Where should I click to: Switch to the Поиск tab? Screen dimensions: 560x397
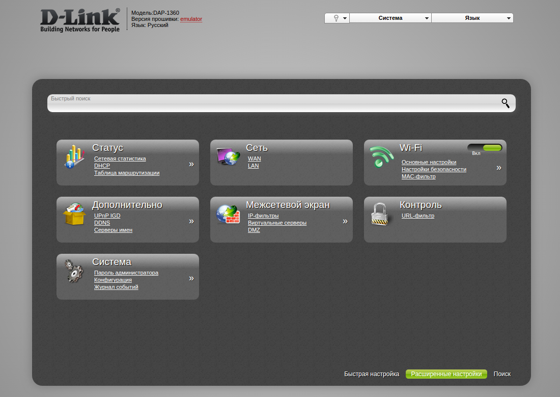502,374
